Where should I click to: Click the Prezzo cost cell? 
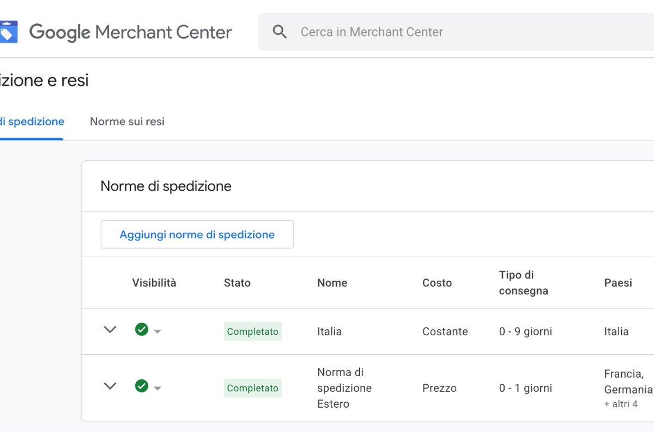(439, 388)
